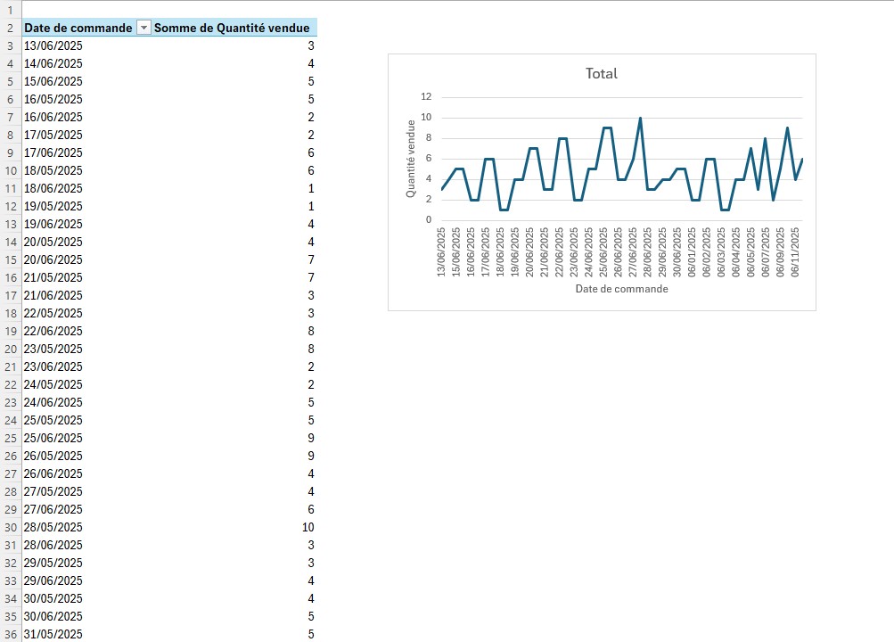Select the Date de commande pivot header cell
This screenshot has height=642, width=894.
77,28
